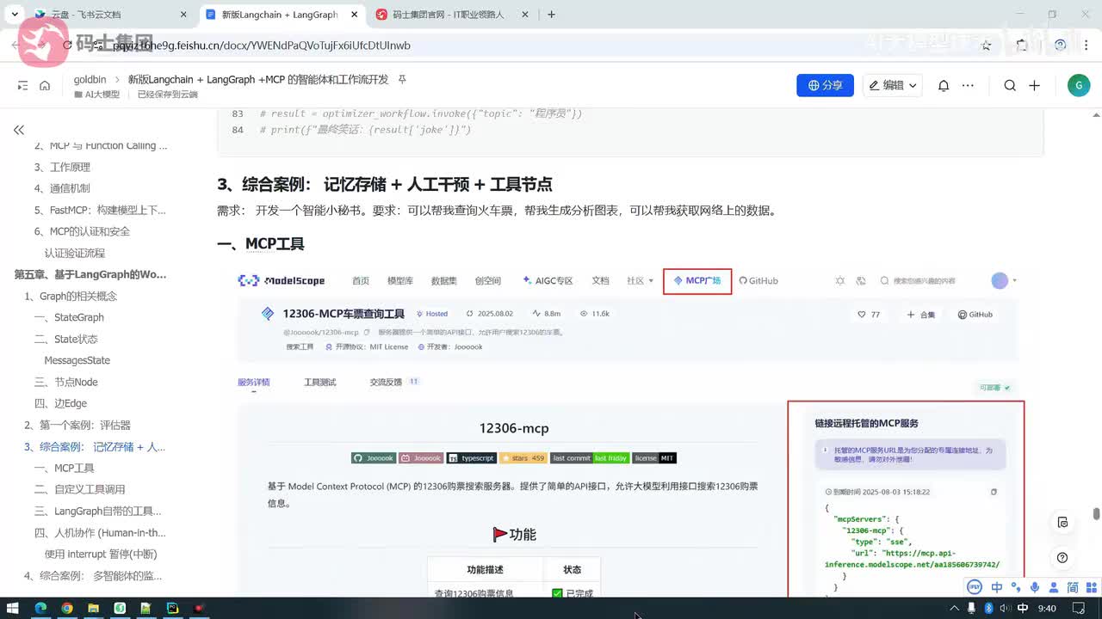Jump to outline item 四、人机协作

(x=100, y=532)
